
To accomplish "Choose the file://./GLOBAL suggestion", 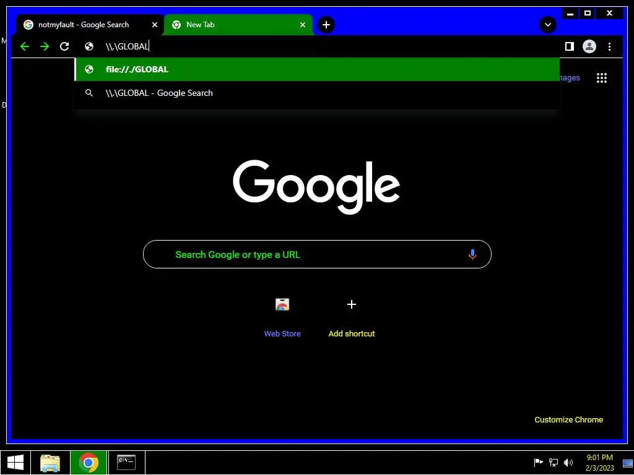I will [318, 69].
